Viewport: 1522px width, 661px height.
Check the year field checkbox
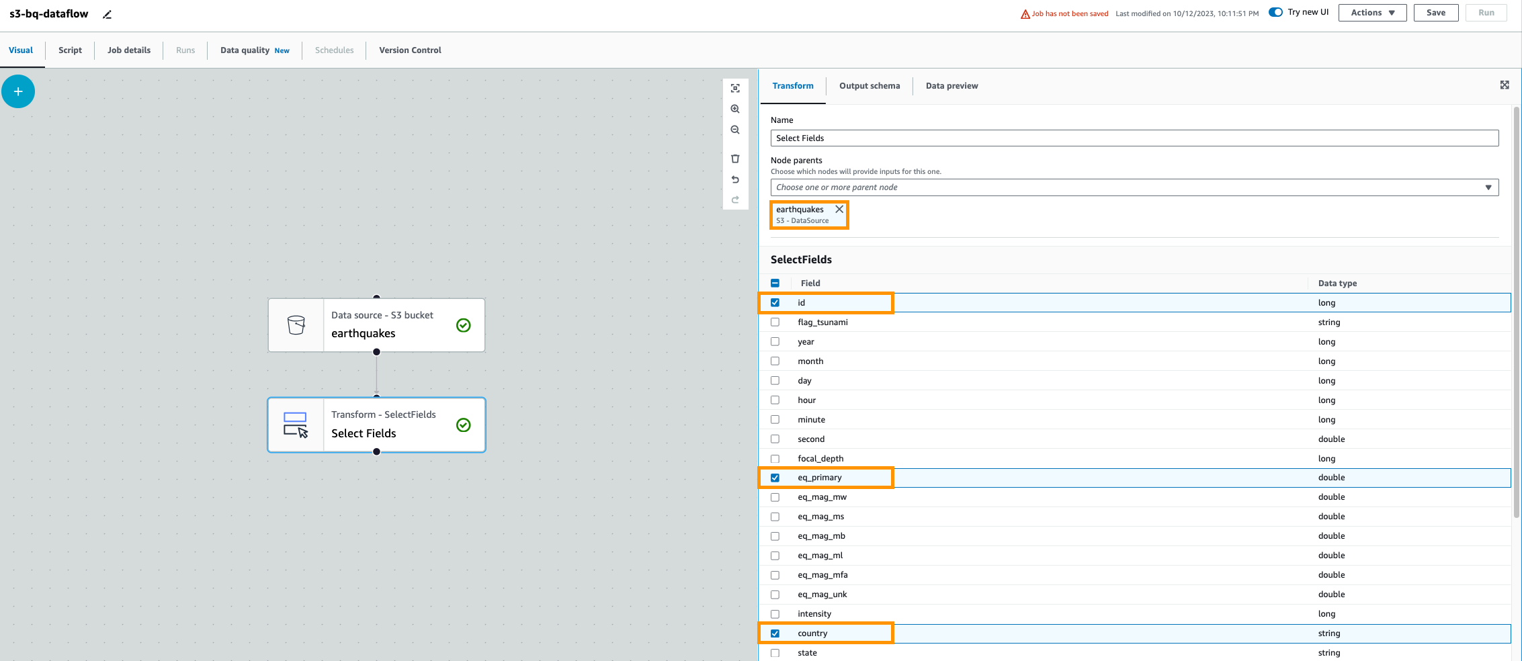coord(775,342)
